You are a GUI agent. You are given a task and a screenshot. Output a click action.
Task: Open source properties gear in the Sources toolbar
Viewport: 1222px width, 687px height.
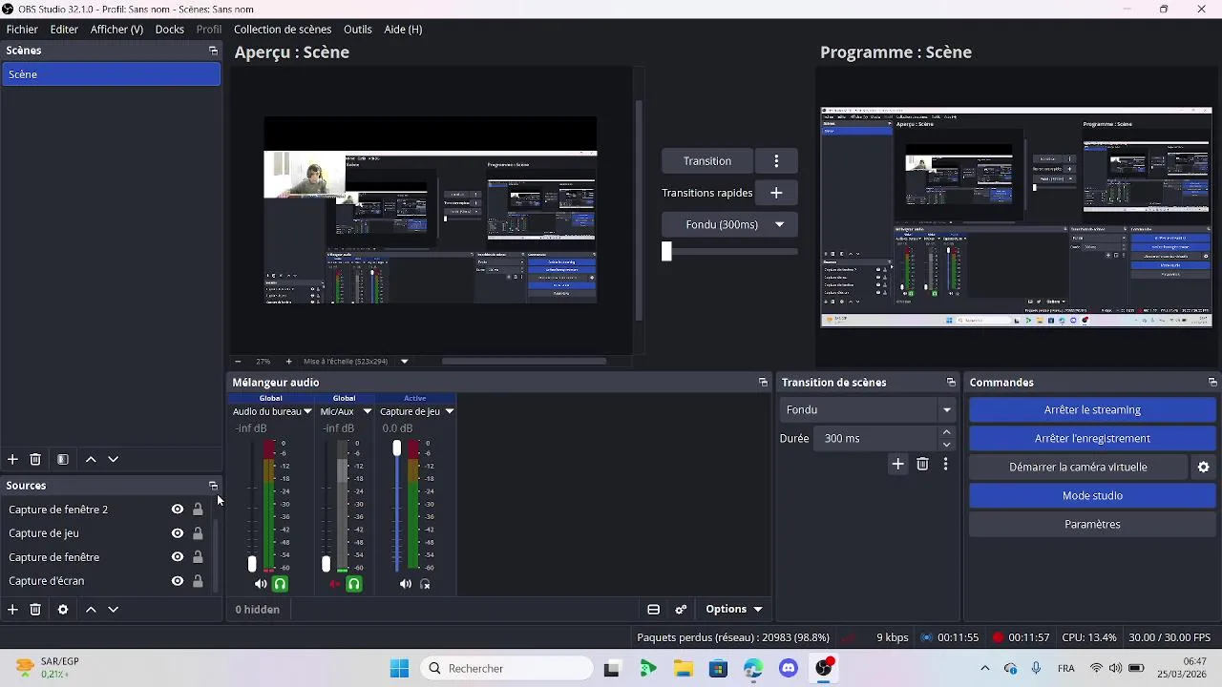63,609
